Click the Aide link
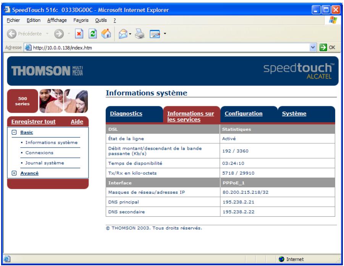Screen dimensions: 344x266 coord(77,122)
